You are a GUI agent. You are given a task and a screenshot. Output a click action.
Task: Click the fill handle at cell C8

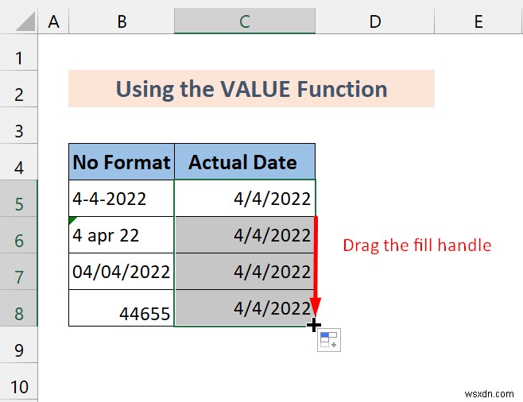tap(314, 325)
